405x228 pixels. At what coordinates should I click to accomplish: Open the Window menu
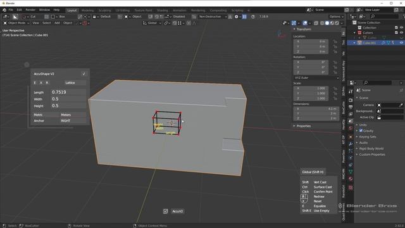[x=44, y=10]
